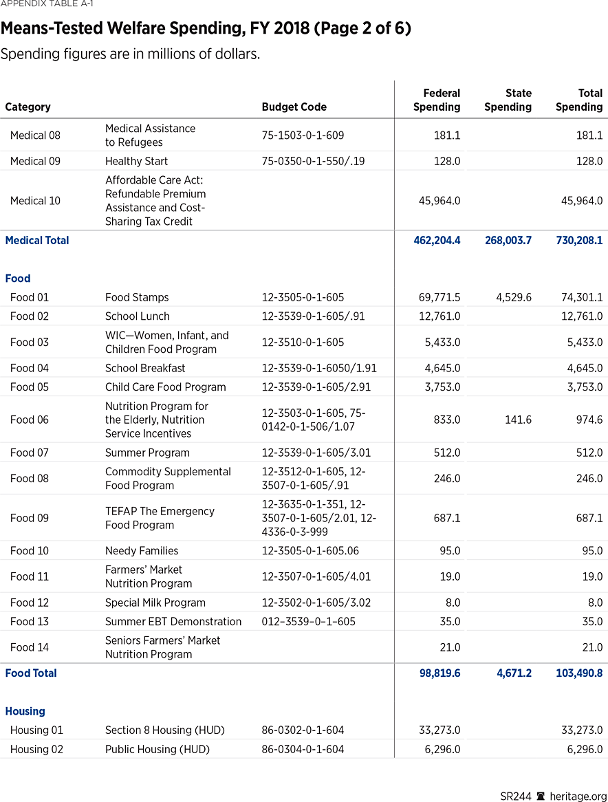Viewport: 608px width, 802px height.
Task: Select the Special Milk Program row name
Action: [x=155, y=602]
